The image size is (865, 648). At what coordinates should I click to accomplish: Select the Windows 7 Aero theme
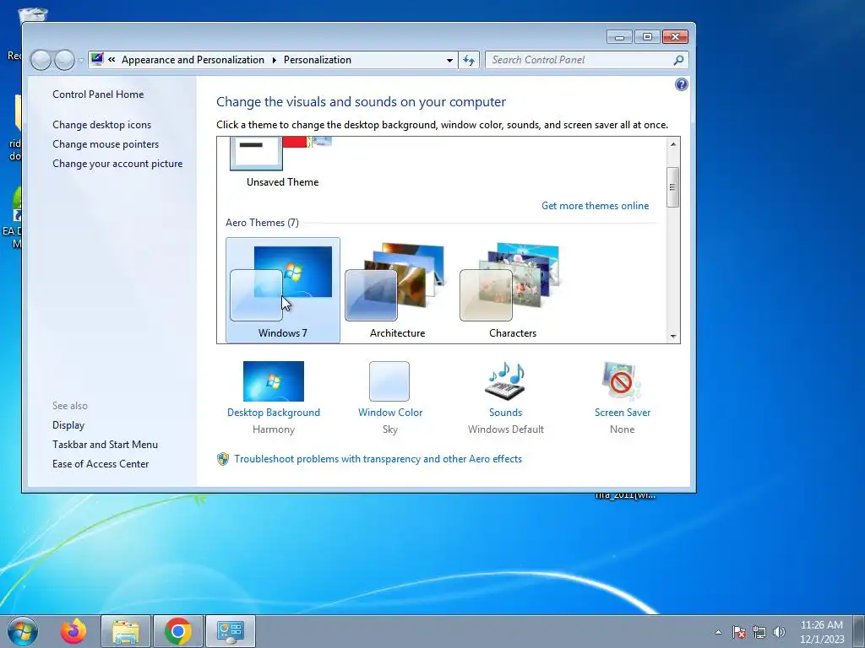coord(282,290)
